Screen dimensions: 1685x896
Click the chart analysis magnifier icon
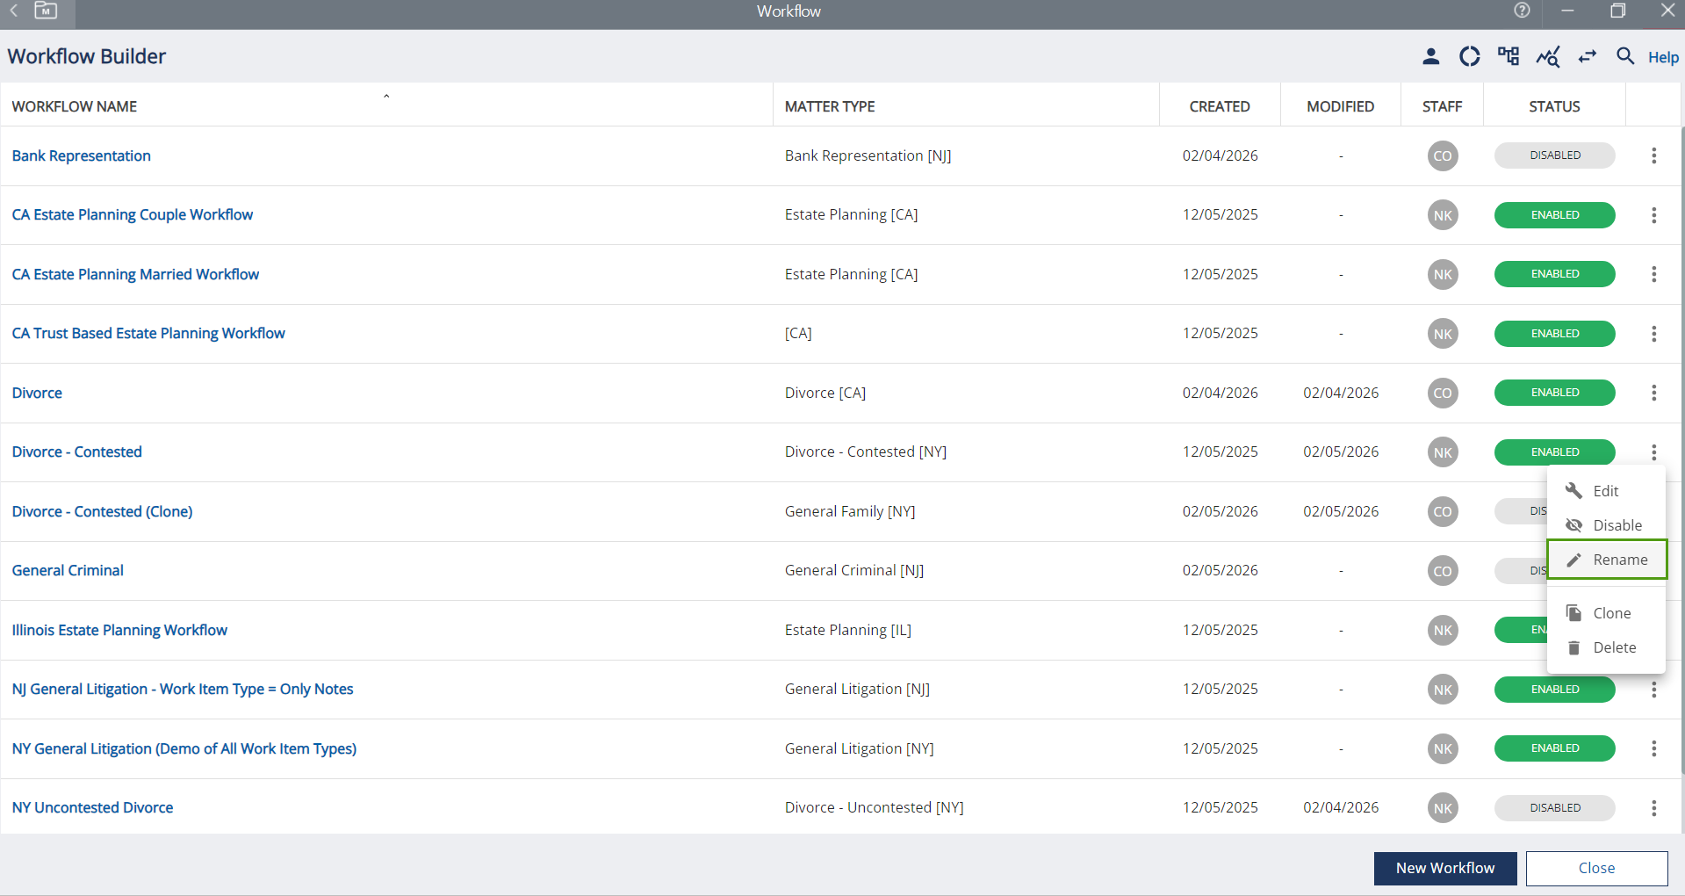coord(1547,57)
